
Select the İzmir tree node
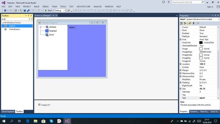(x=52, y=35)
